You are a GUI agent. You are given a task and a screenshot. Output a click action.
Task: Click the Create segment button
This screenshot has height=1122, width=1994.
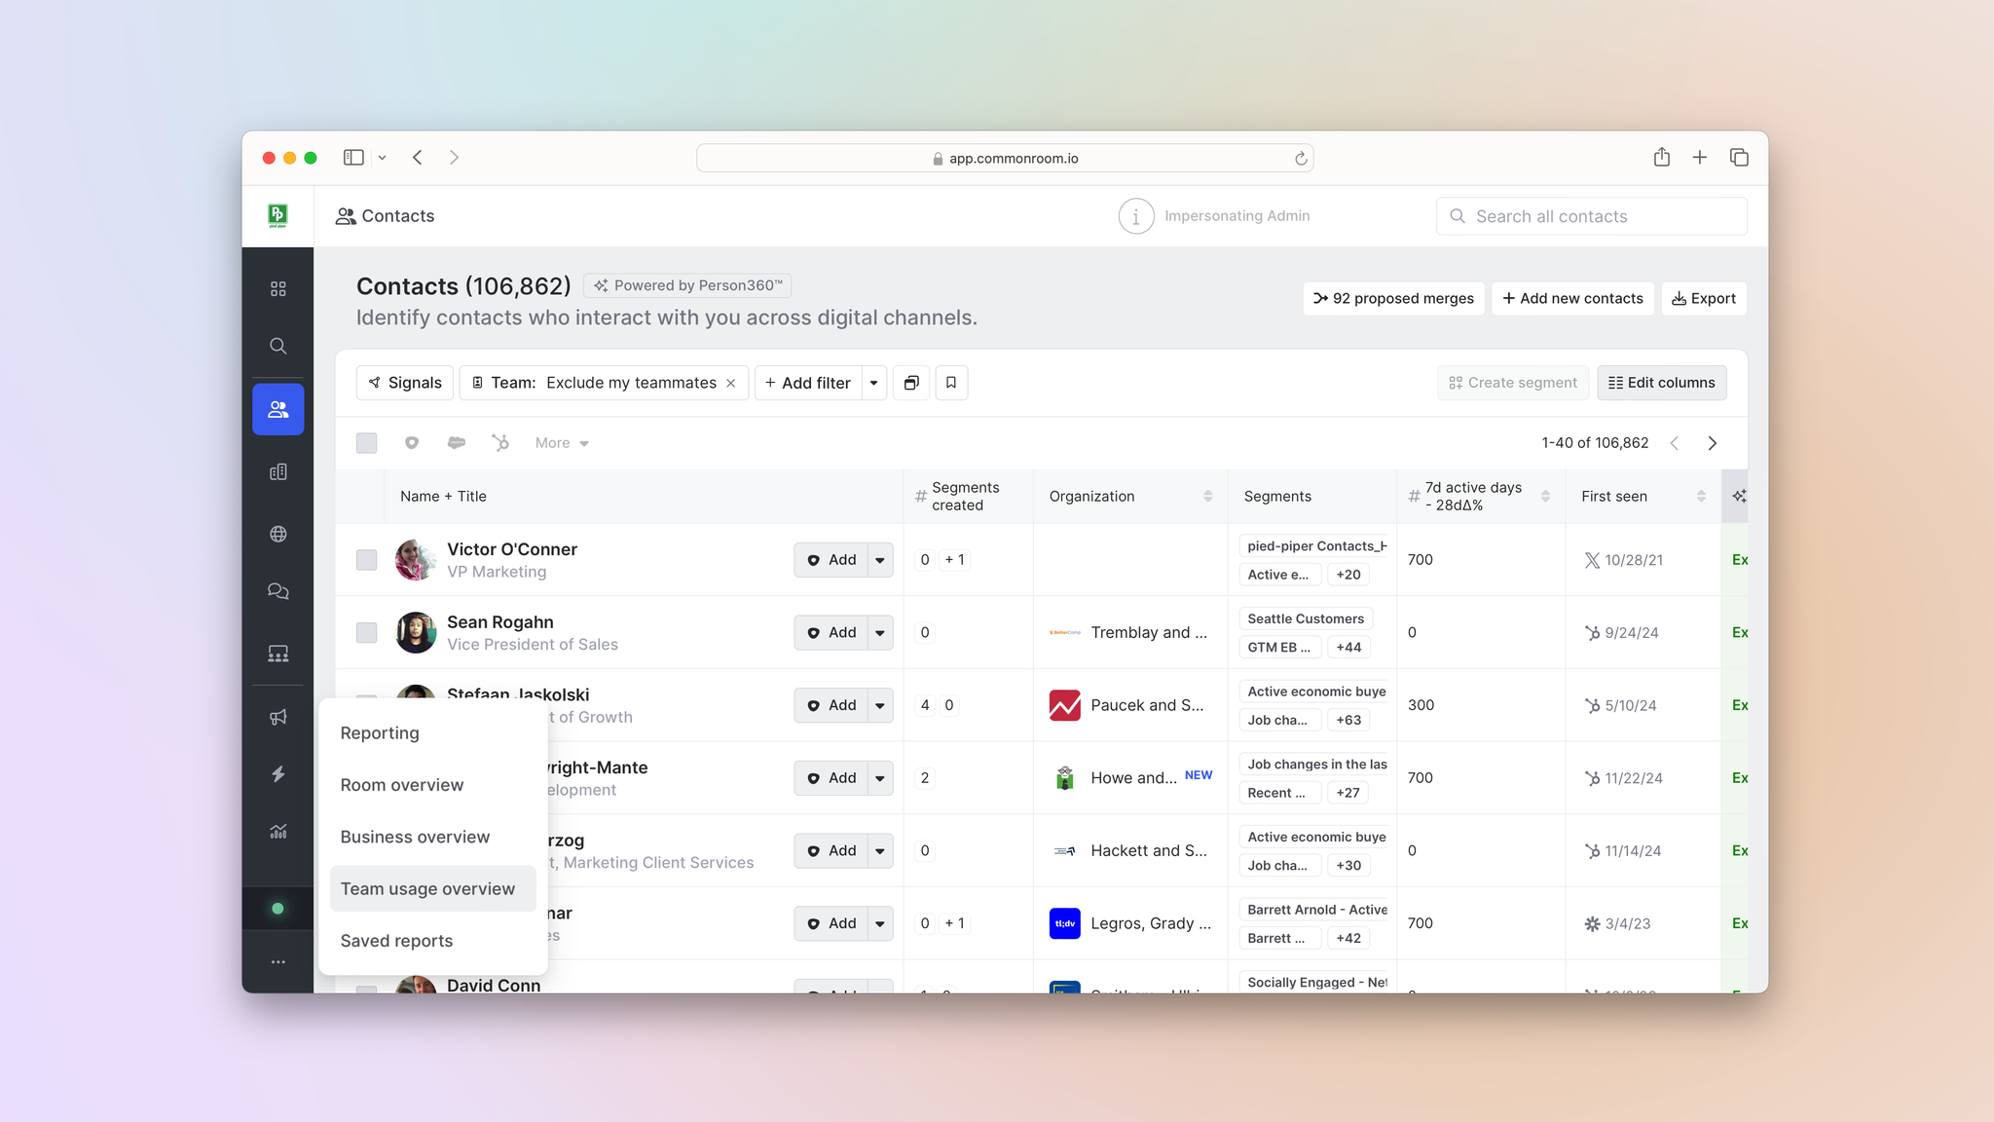point(1513,383)
